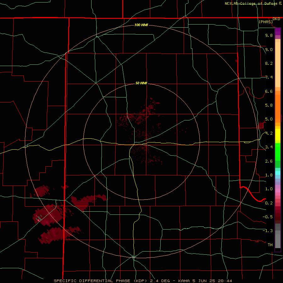Click the NEXLAB-College of DuPage credit text
The image size is (283, 283).
[251, 3]
